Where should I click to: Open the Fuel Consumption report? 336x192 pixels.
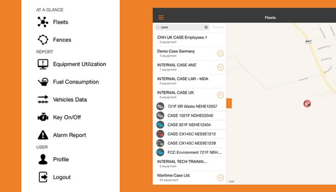(76, 82)
